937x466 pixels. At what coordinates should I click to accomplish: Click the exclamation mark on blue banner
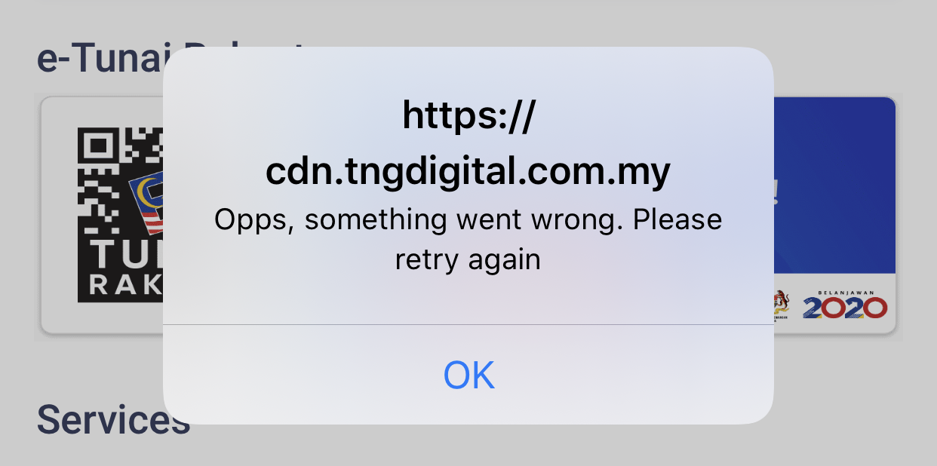(776, 192)
